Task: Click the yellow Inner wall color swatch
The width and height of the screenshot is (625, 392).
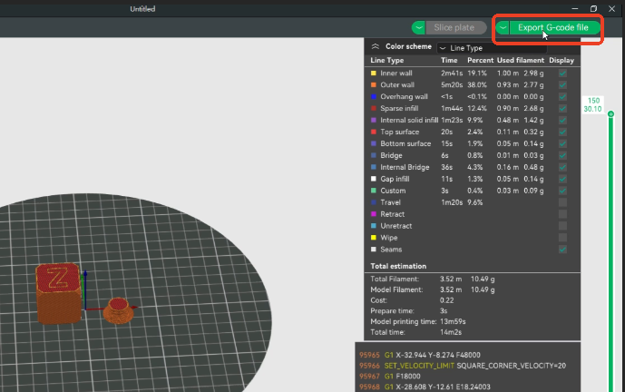Action: [374, 73]
